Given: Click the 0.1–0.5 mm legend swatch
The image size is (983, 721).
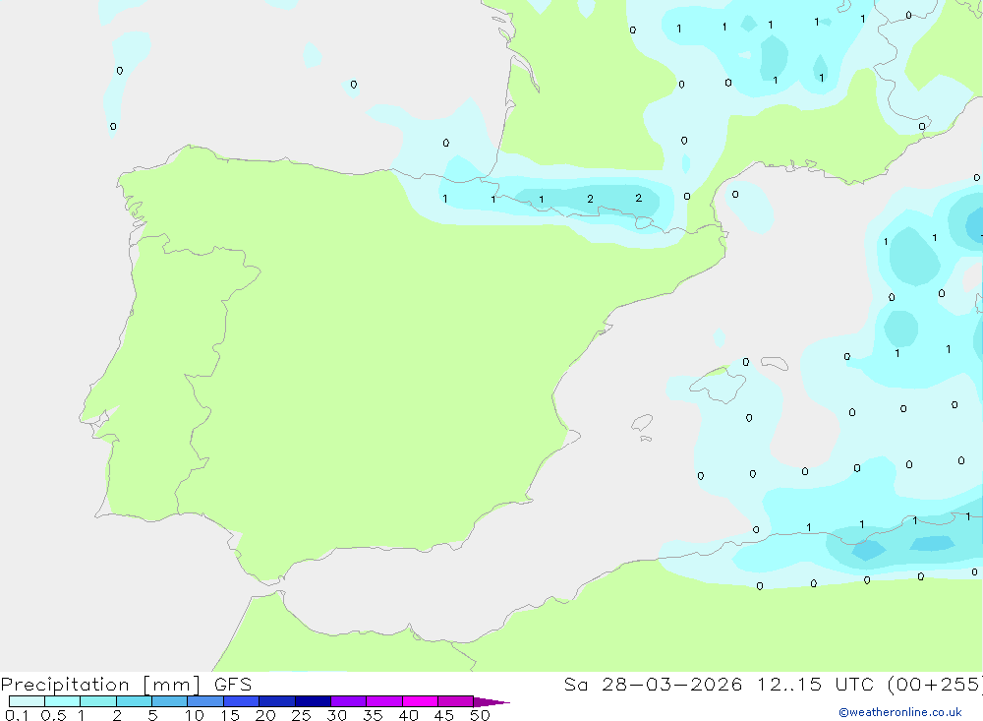Looking at the screenshot, I should click(x=27, y=701).
